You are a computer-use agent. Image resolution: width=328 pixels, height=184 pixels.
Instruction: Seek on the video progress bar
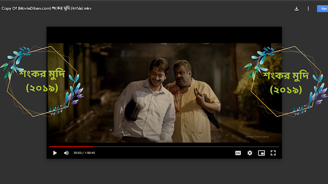(164, 147)
